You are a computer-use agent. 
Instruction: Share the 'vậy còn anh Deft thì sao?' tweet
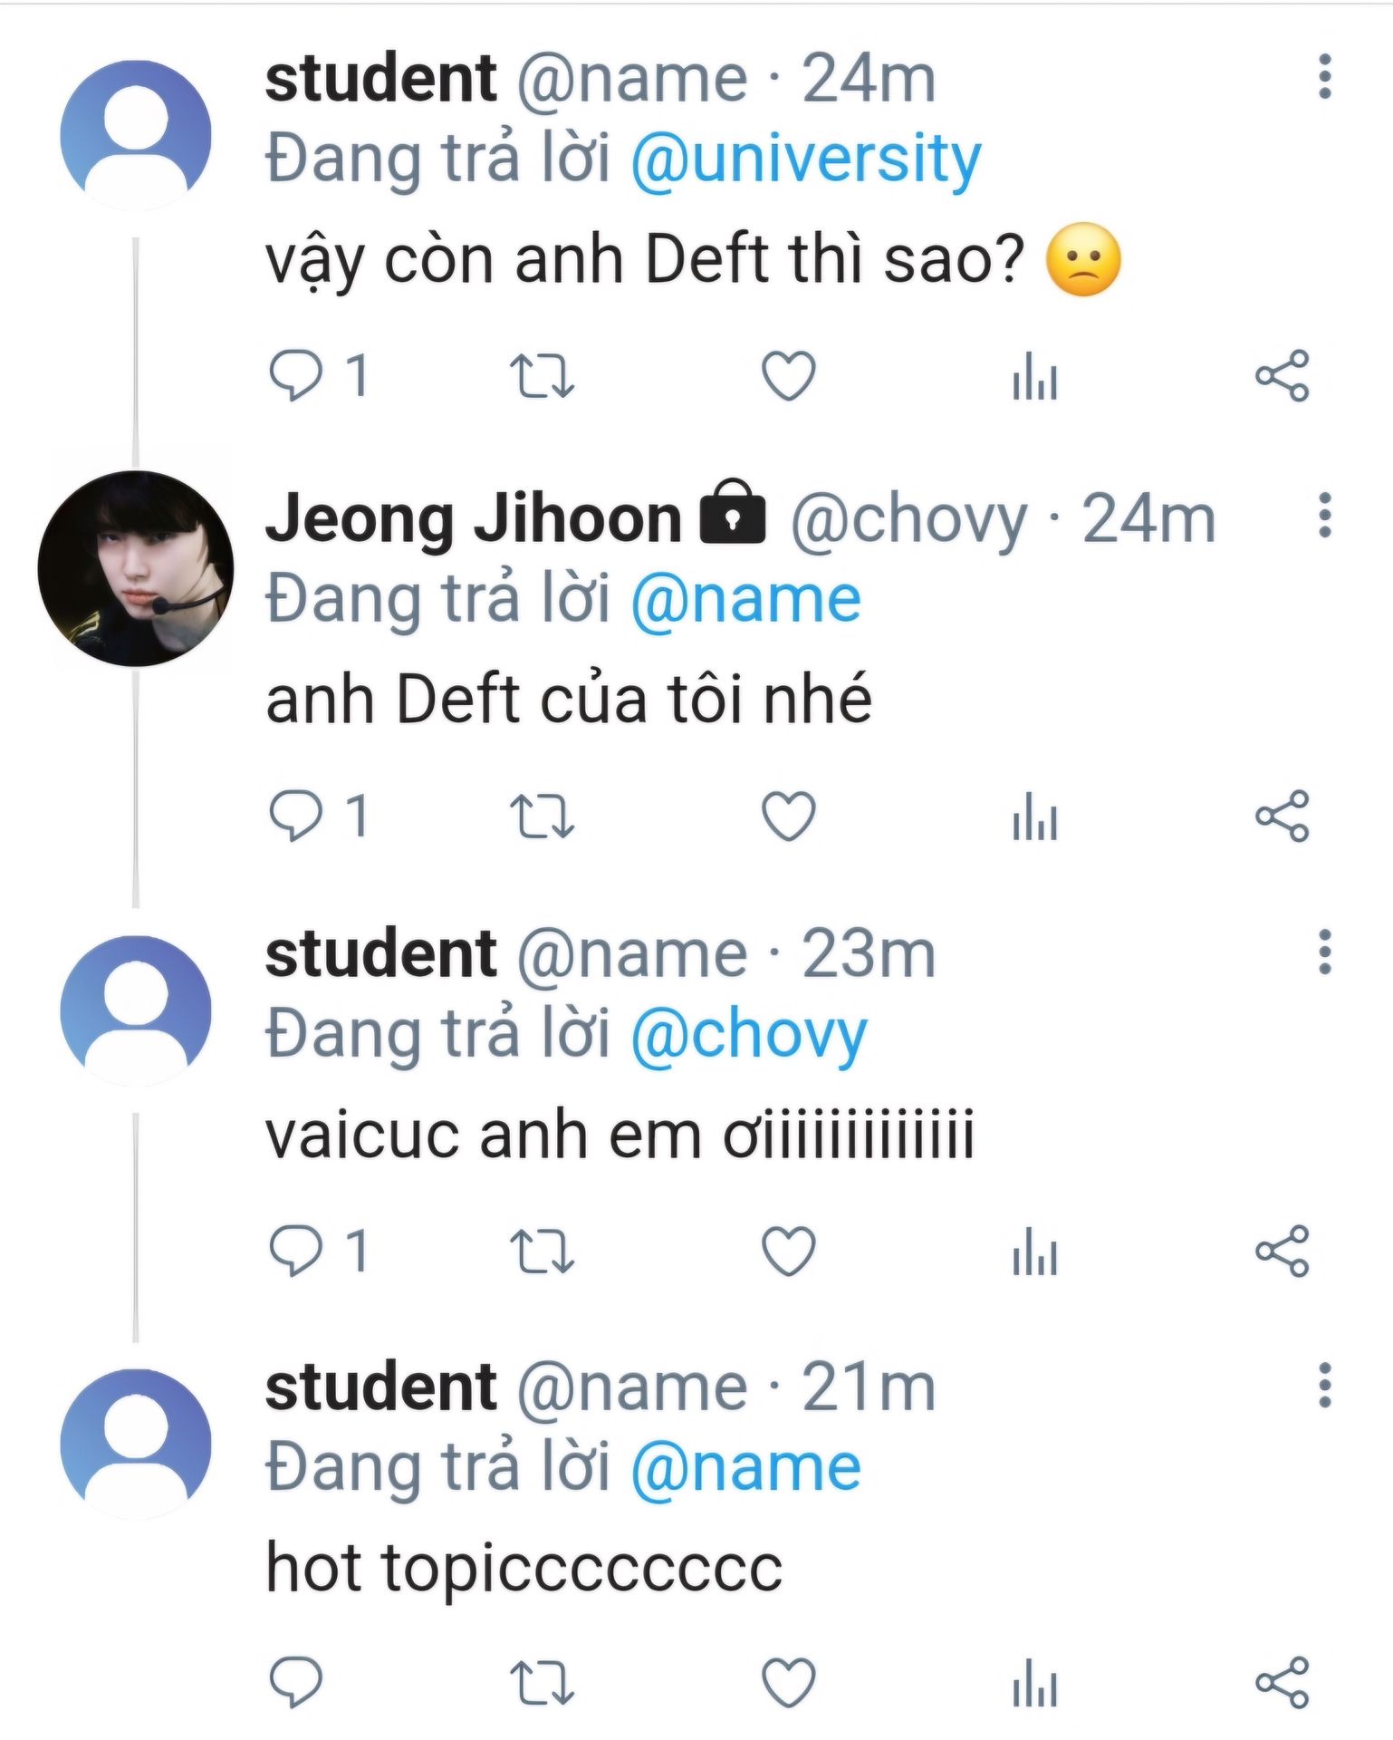click(x=1282, y=375)
